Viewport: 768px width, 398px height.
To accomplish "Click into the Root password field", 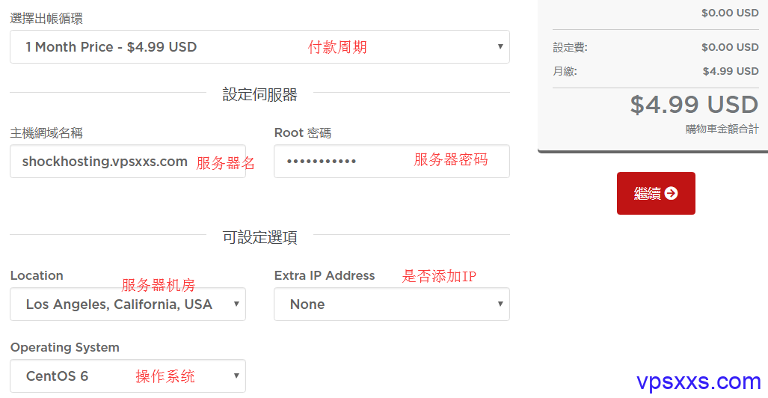I will point(391,162).
